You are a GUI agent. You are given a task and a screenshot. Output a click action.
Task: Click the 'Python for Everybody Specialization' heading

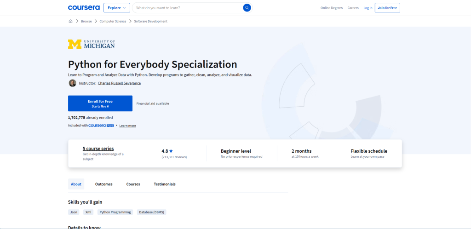153,64
